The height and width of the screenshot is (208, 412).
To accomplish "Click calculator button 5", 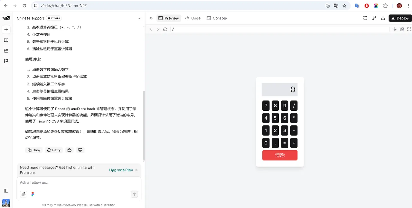I will coord(275,118).
